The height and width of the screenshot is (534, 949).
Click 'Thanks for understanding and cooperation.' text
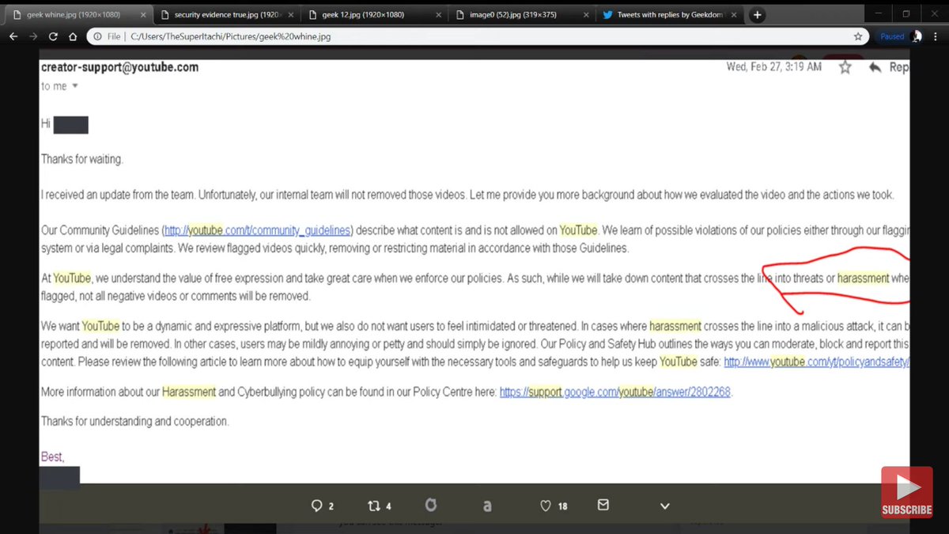[135, 421]
